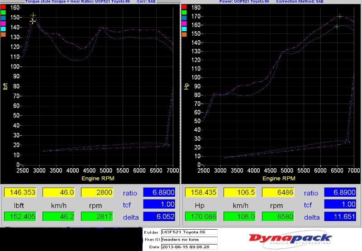Select the green trace swatch on torque graph
Viewport: 362px width, 251px height.
(4, 13)
